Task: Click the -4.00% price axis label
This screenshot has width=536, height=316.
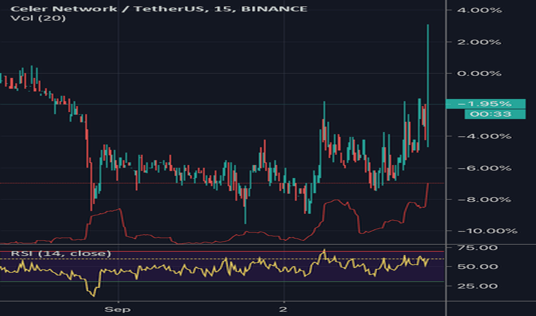Action: [x=484, y=136]
